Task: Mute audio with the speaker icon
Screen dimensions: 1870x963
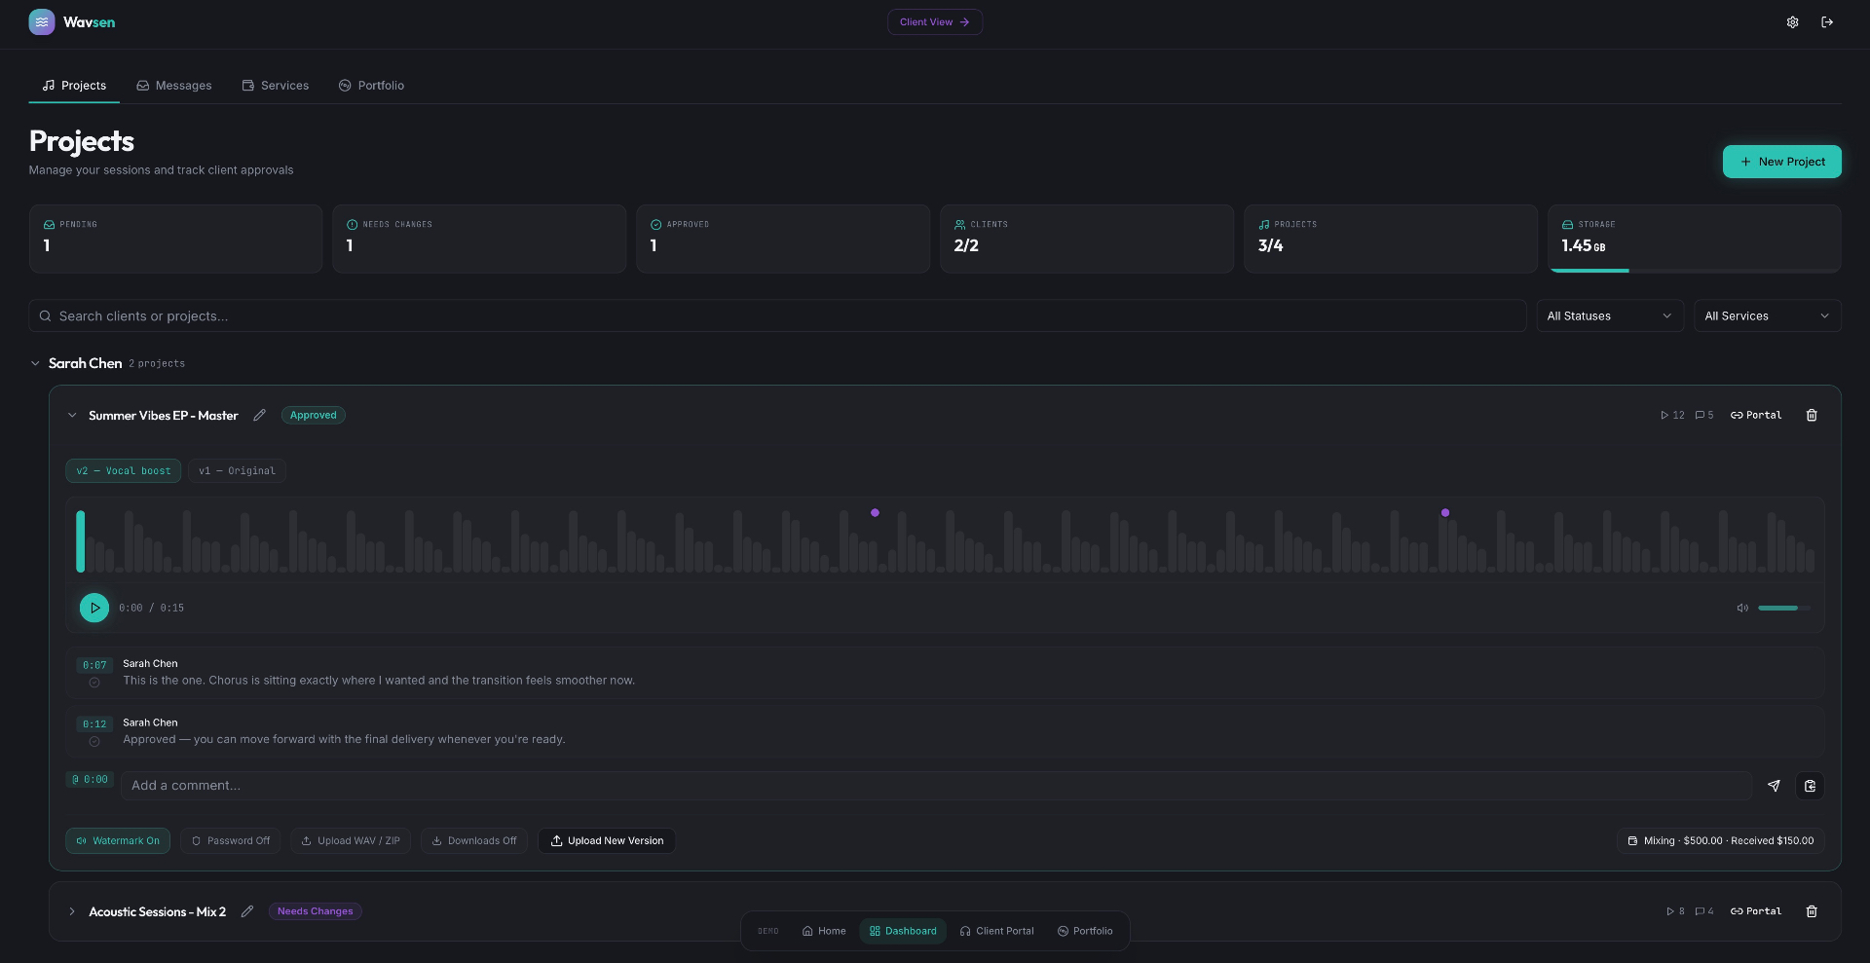Action: coord(1742,608)
